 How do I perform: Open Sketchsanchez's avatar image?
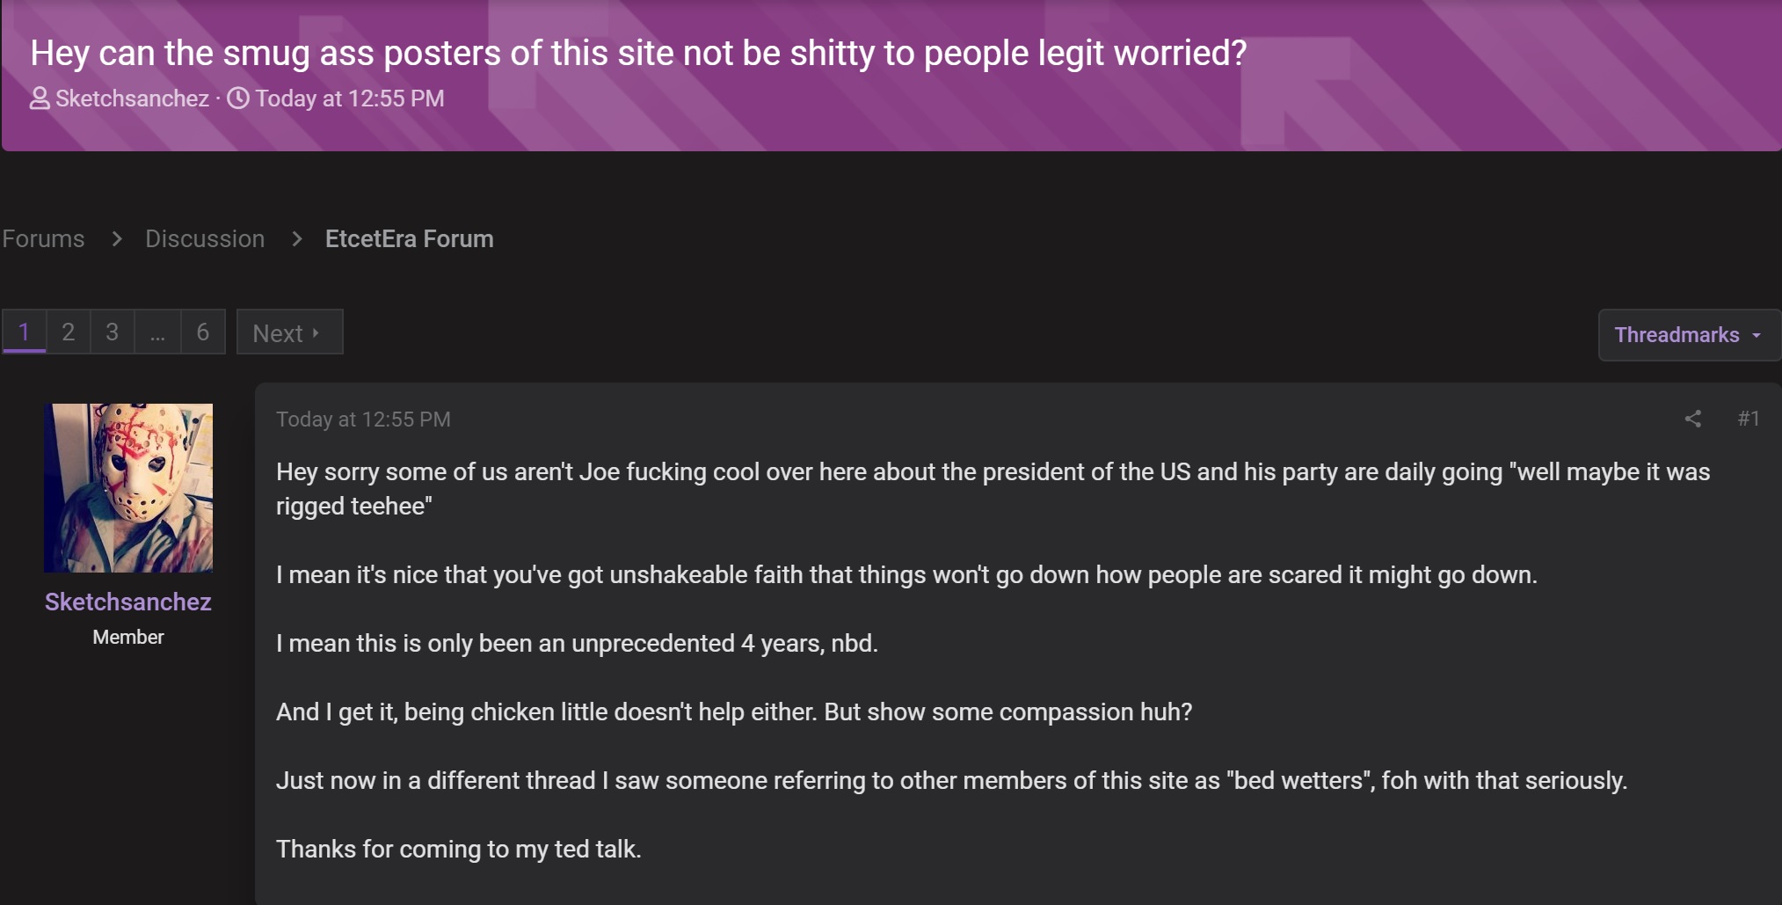(128, 488)
